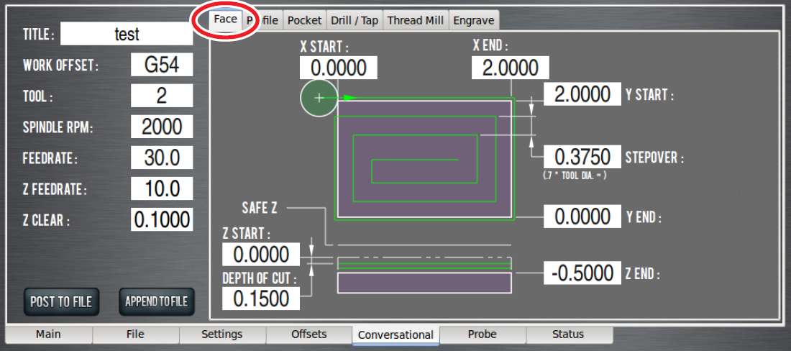Open the Offsets bottom tab

coord(308,334)
